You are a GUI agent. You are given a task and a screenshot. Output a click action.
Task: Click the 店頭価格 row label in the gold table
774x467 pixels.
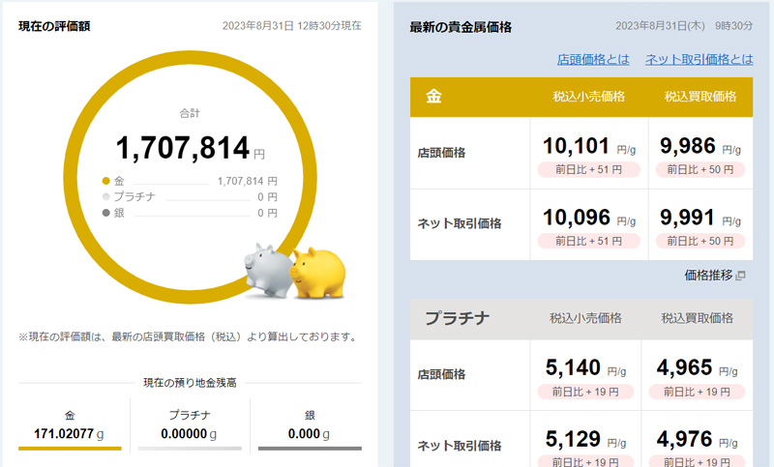pos(441,153)
